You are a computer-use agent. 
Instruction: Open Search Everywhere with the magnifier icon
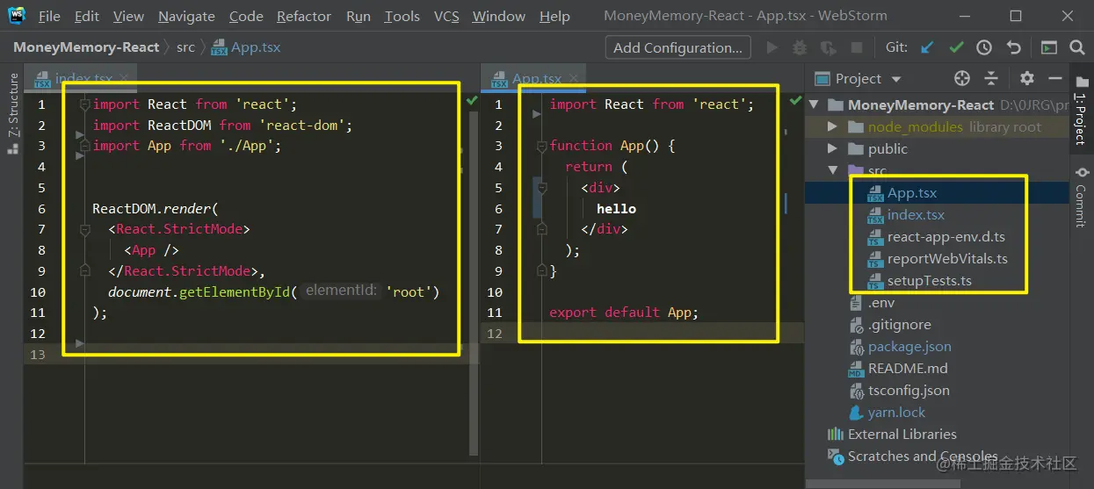(1077, 47)
